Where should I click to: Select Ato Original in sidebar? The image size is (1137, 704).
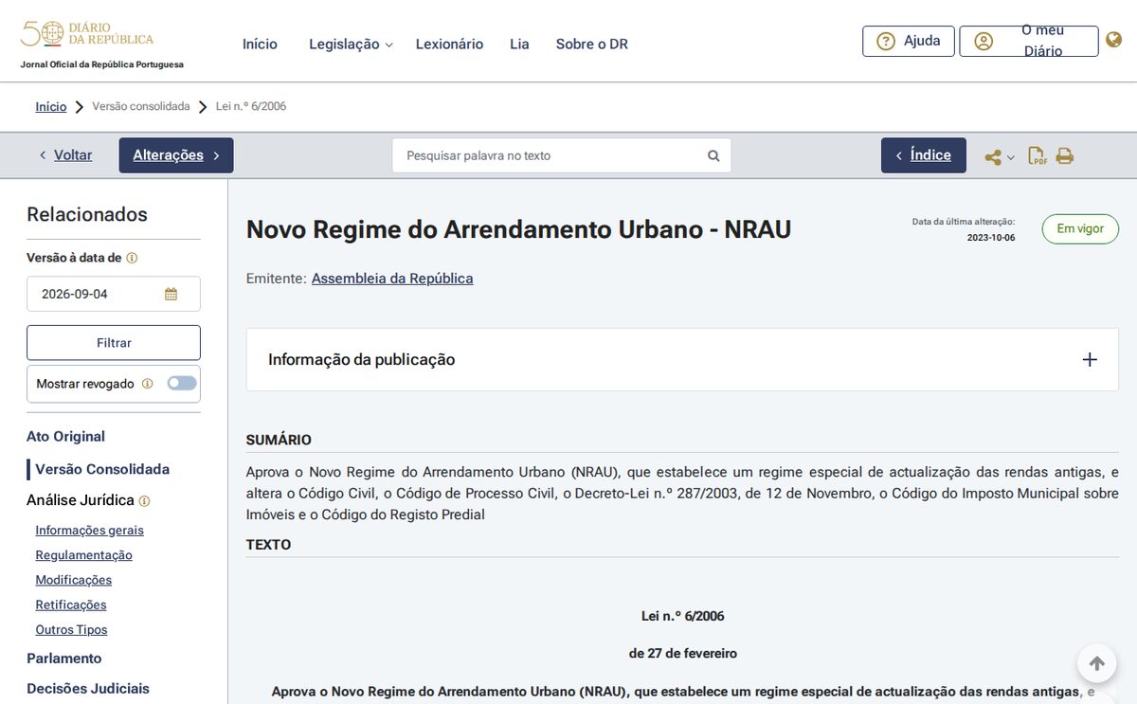(x=65, y=437)
